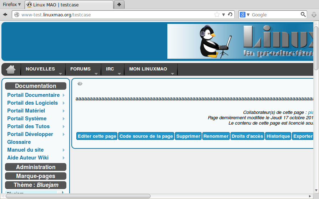319x199 pixels.
Task: Click the search magnifier icon
Action: click(x=303, y=15)
